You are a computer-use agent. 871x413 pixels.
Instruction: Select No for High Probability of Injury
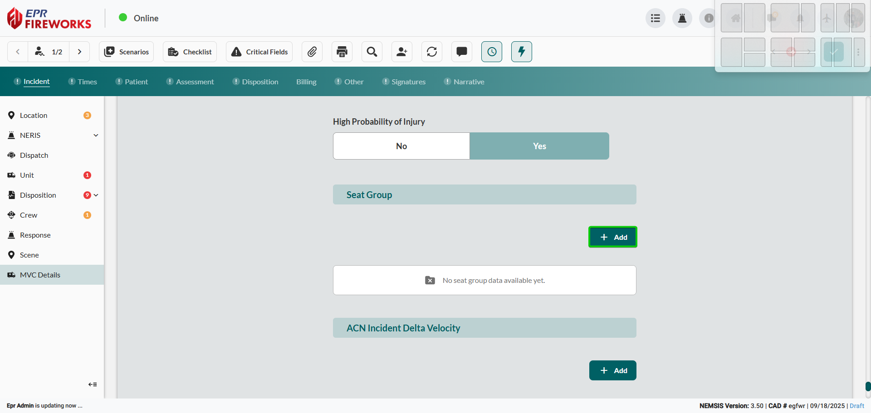click(401, 146)
